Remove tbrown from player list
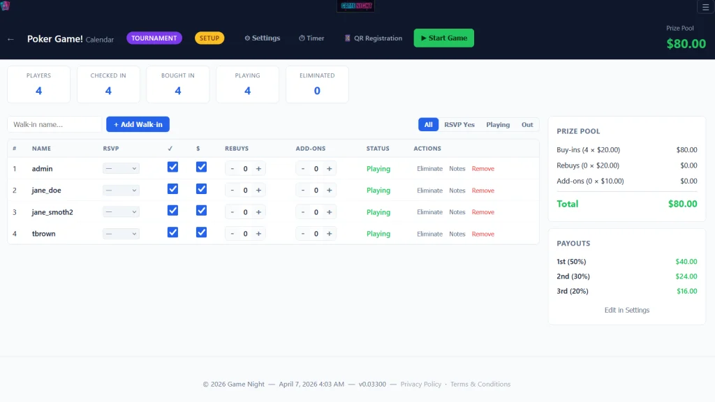Image resolution: width=715 pixels, height=402 pixels. [x=483, y=233]
